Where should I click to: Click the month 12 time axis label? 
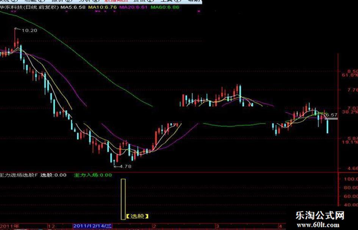click(52, 226)
